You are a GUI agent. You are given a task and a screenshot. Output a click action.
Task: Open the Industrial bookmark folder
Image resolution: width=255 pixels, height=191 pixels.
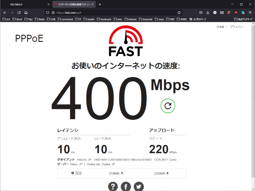145,19
